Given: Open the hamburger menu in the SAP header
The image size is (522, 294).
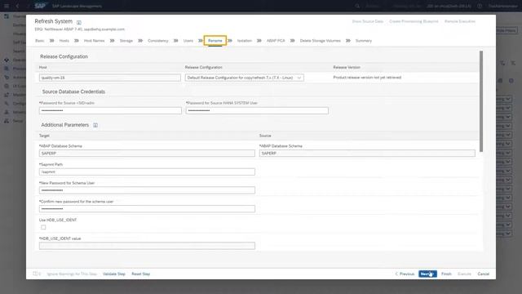Looking at the screenshot, I should [x=7, y=6].
